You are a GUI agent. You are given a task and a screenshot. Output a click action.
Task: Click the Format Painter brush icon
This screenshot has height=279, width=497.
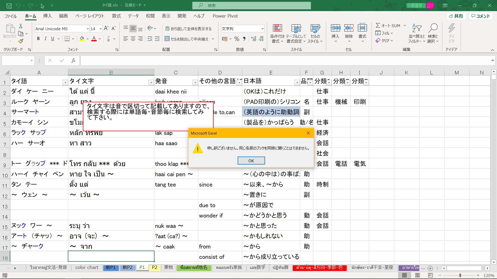21,41
